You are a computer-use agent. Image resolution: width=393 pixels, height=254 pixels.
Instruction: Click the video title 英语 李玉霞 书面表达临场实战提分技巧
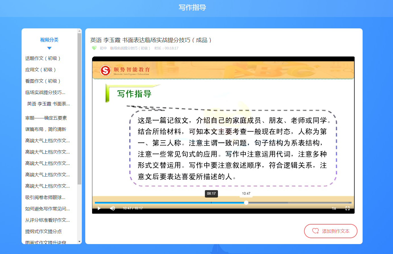(151, 40)
